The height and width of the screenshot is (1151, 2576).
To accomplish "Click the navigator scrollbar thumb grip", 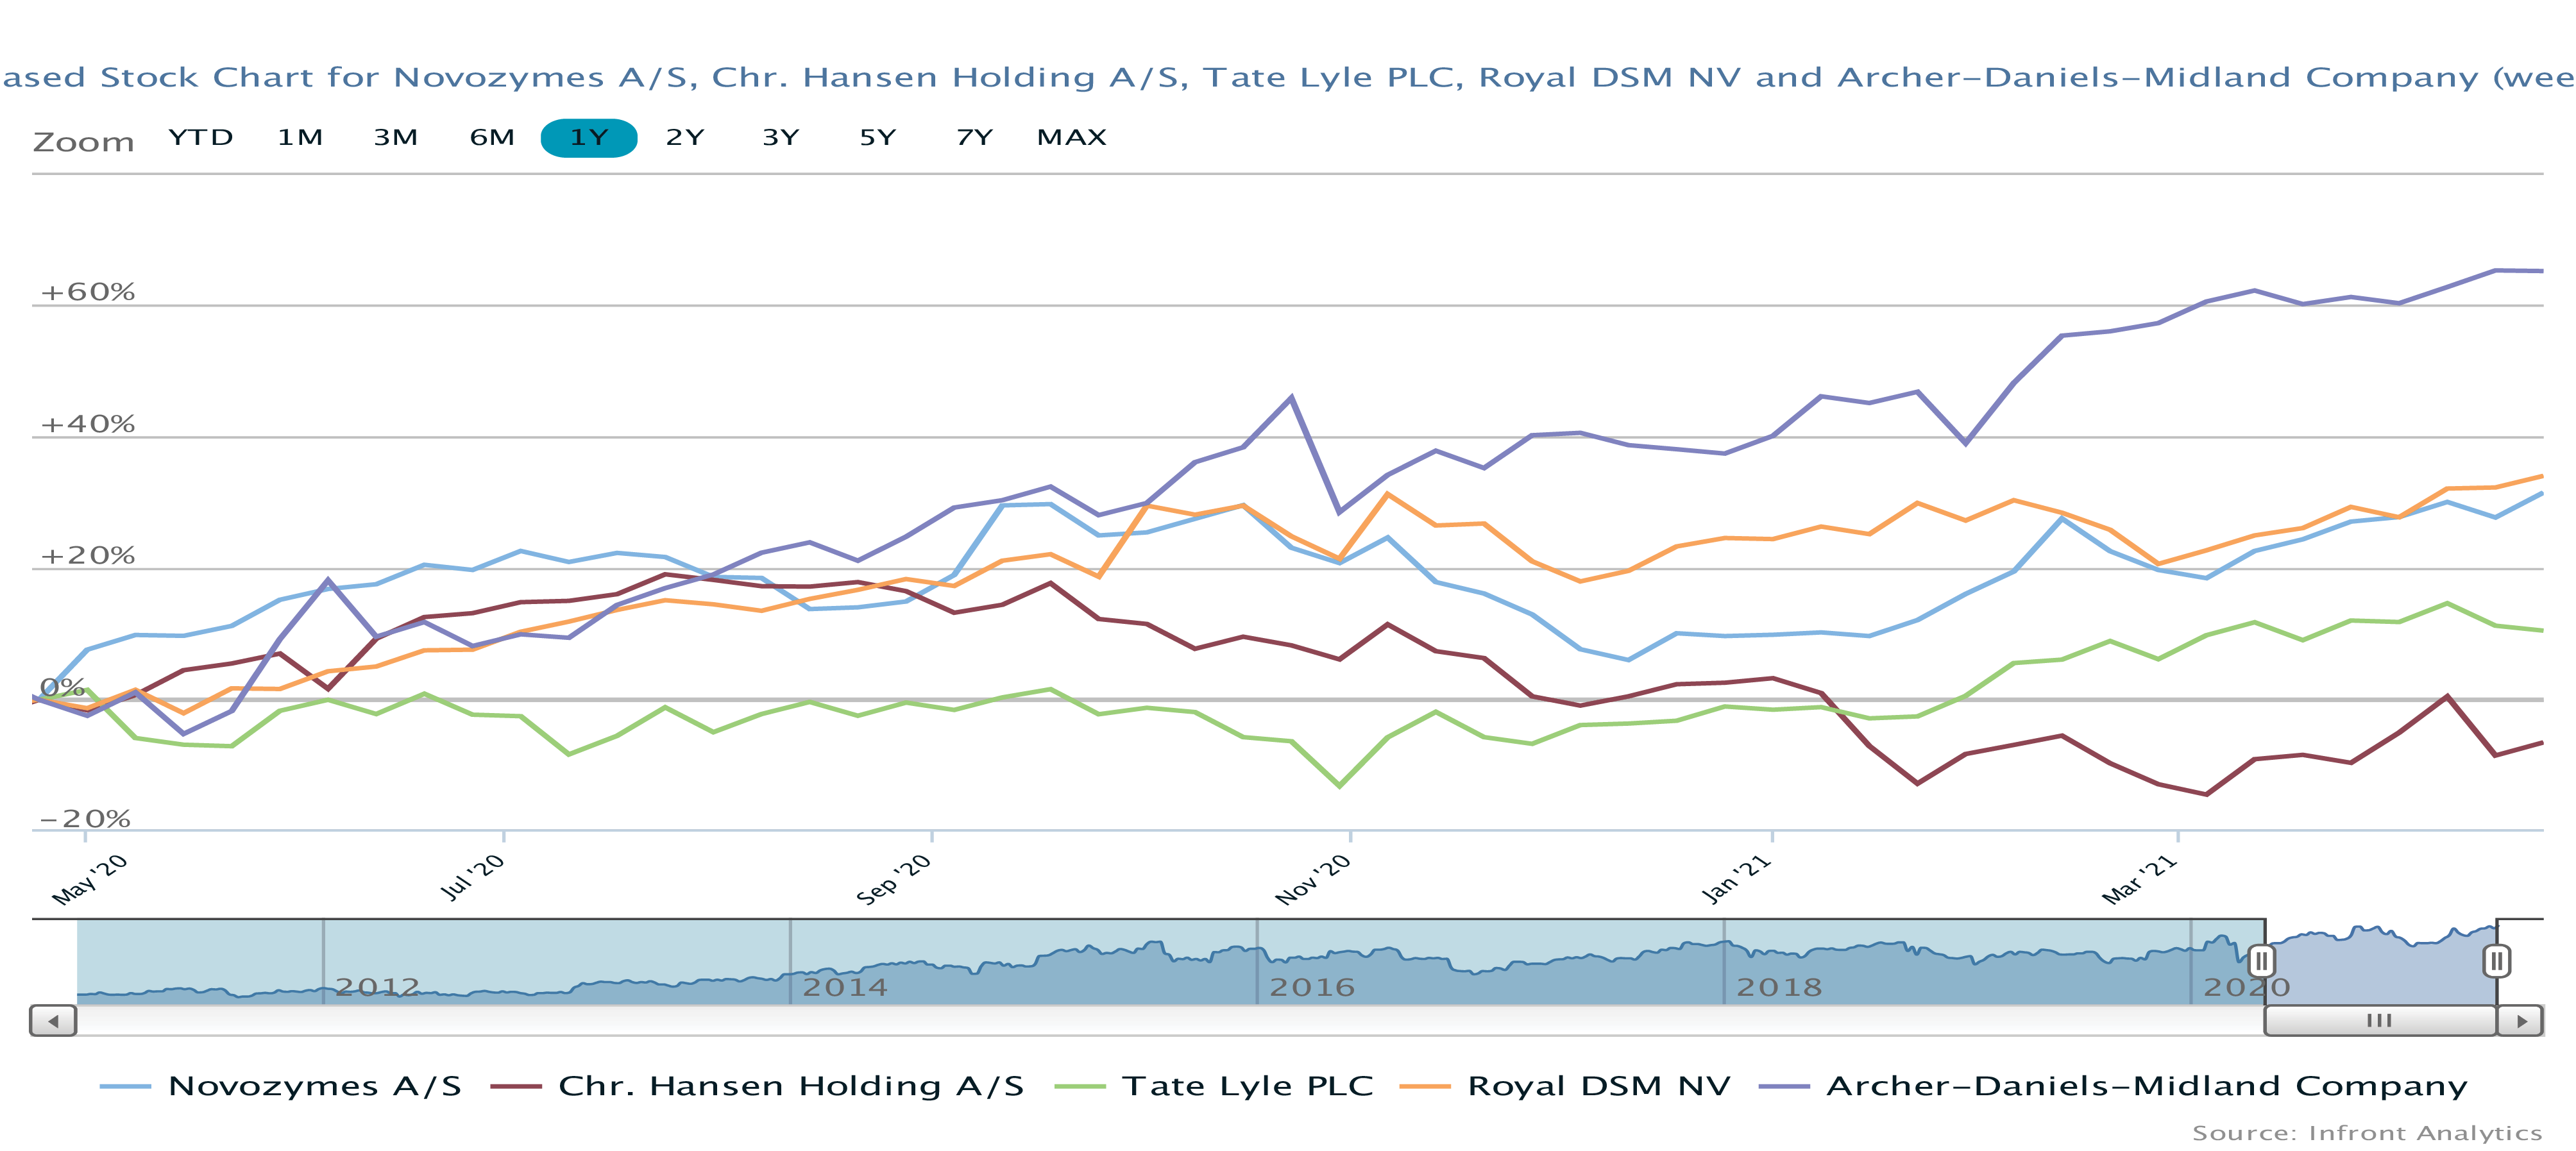I will click(x=2379, y=1021).
